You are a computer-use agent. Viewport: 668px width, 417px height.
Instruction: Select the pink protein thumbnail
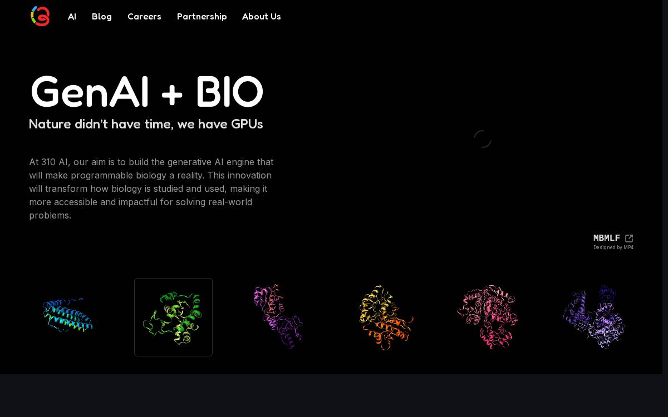click(489, 317)
